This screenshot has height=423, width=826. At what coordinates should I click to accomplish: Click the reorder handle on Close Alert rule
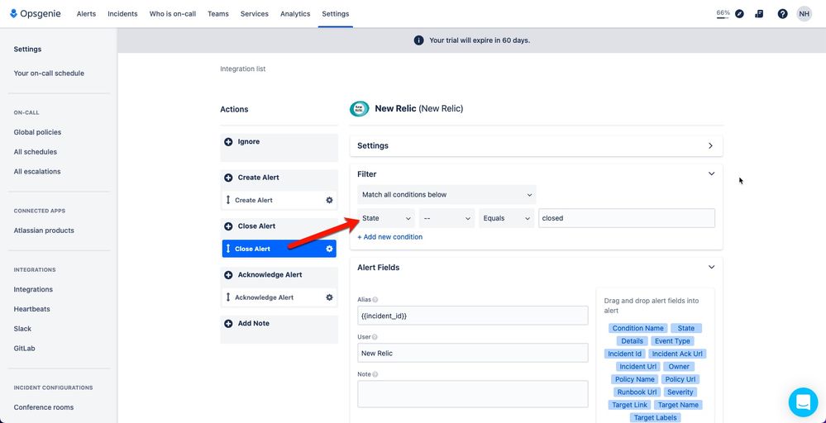click(228, 249)
